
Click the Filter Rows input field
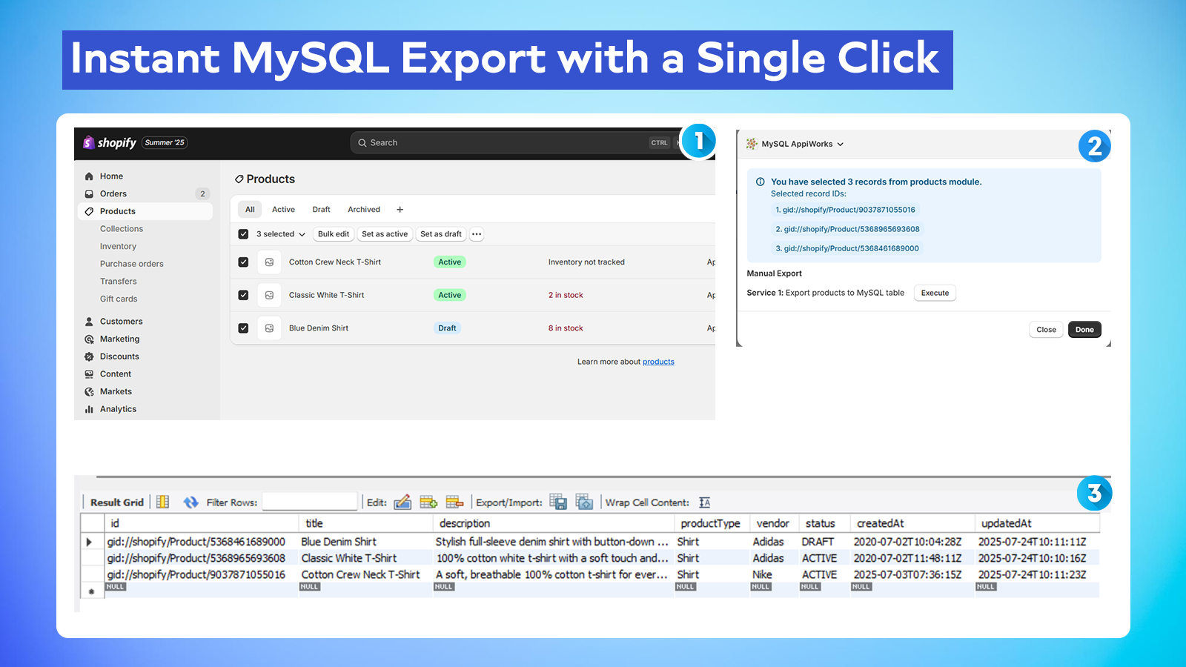click(x=309, y=502)
